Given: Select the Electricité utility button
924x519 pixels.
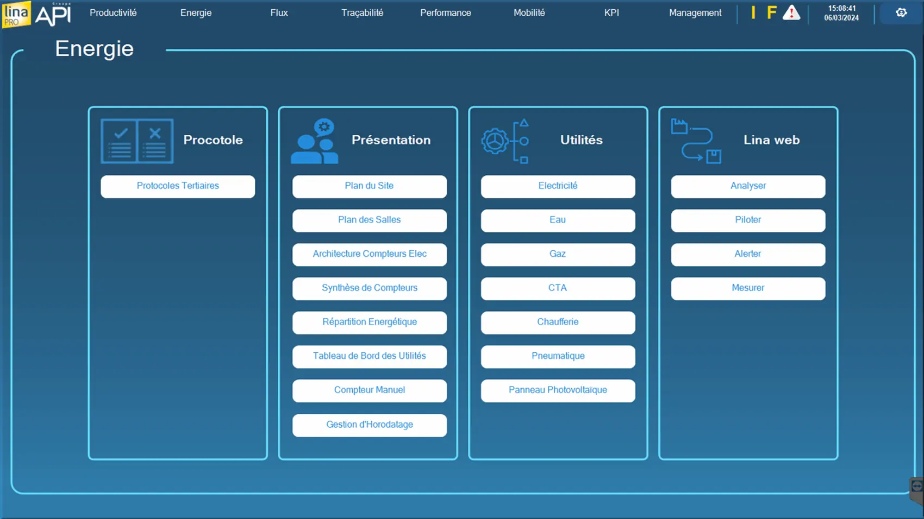Looking at the screenshot, I should click(558, 186).
